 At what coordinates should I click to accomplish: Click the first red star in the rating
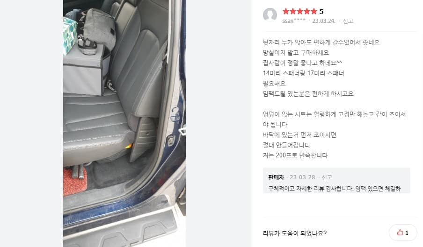pos(286,11)
